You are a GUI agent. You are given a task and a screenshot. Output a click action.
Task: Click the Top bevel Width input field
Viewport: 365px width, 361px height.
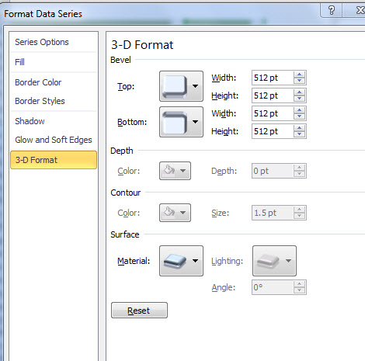pos(273,78)
